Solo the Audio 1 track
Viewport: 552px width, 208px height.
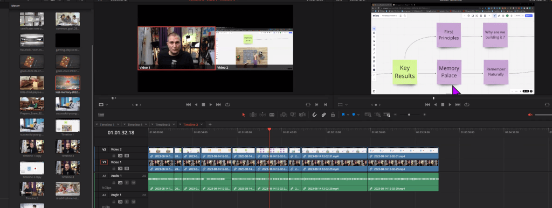click(127, 182)
